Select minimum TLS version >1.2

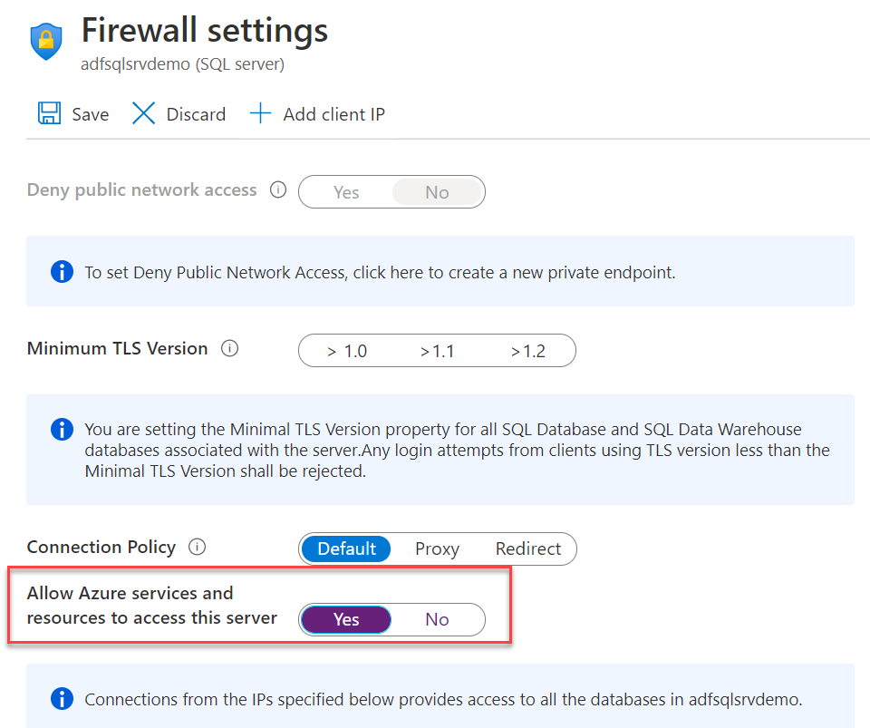click(530, 351)
